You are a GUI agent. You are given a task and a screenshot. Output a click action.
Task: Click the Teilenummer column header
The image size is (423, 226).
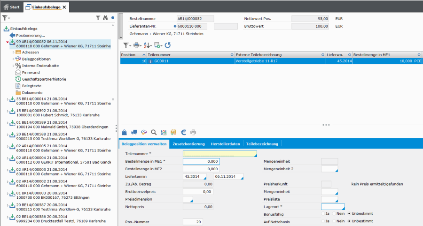191,54
